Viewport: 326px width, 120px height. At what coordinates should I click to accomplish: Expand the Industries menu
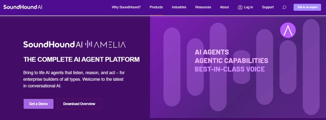(179, 7)
